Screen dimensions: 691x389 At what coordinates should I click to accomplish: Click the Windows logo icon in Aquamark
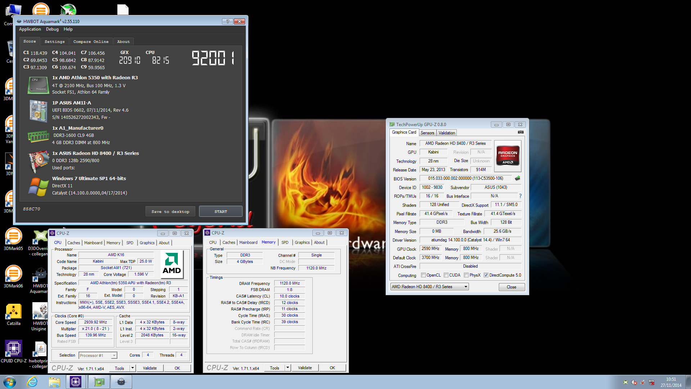(39, 187)
